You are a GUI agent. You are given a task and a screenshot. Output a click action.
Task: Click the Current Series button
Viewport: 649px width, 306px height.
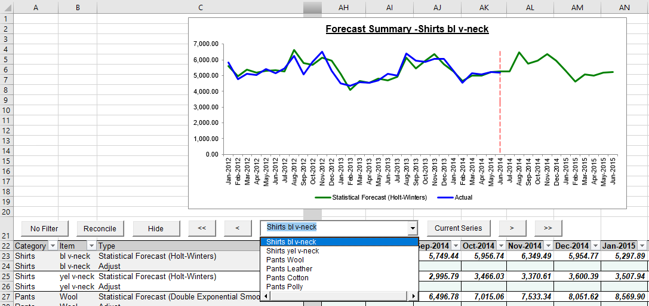click(x=458, y=228)
